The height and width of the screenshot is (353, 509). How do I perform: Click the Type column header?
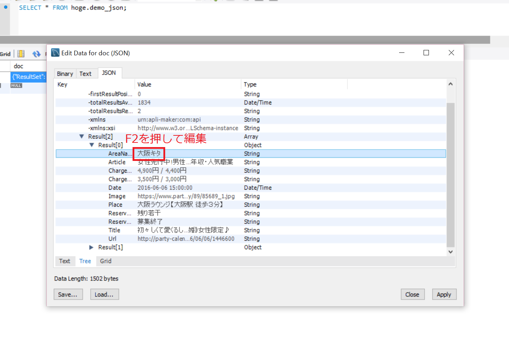(x=294, y=84)
